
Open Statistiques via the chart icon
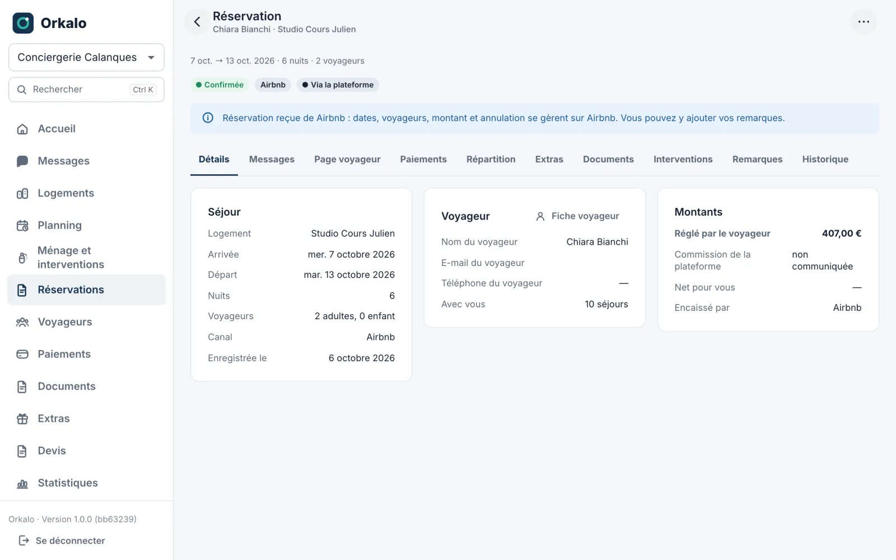[x=22, y=483]
